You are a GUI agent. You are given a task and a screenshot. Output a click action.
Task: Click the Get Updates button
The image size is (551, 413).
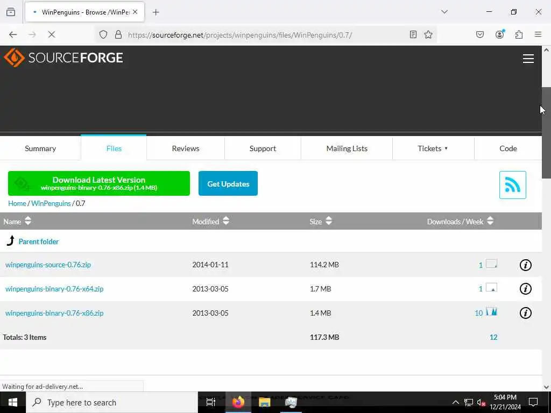(x=228, y=183)
